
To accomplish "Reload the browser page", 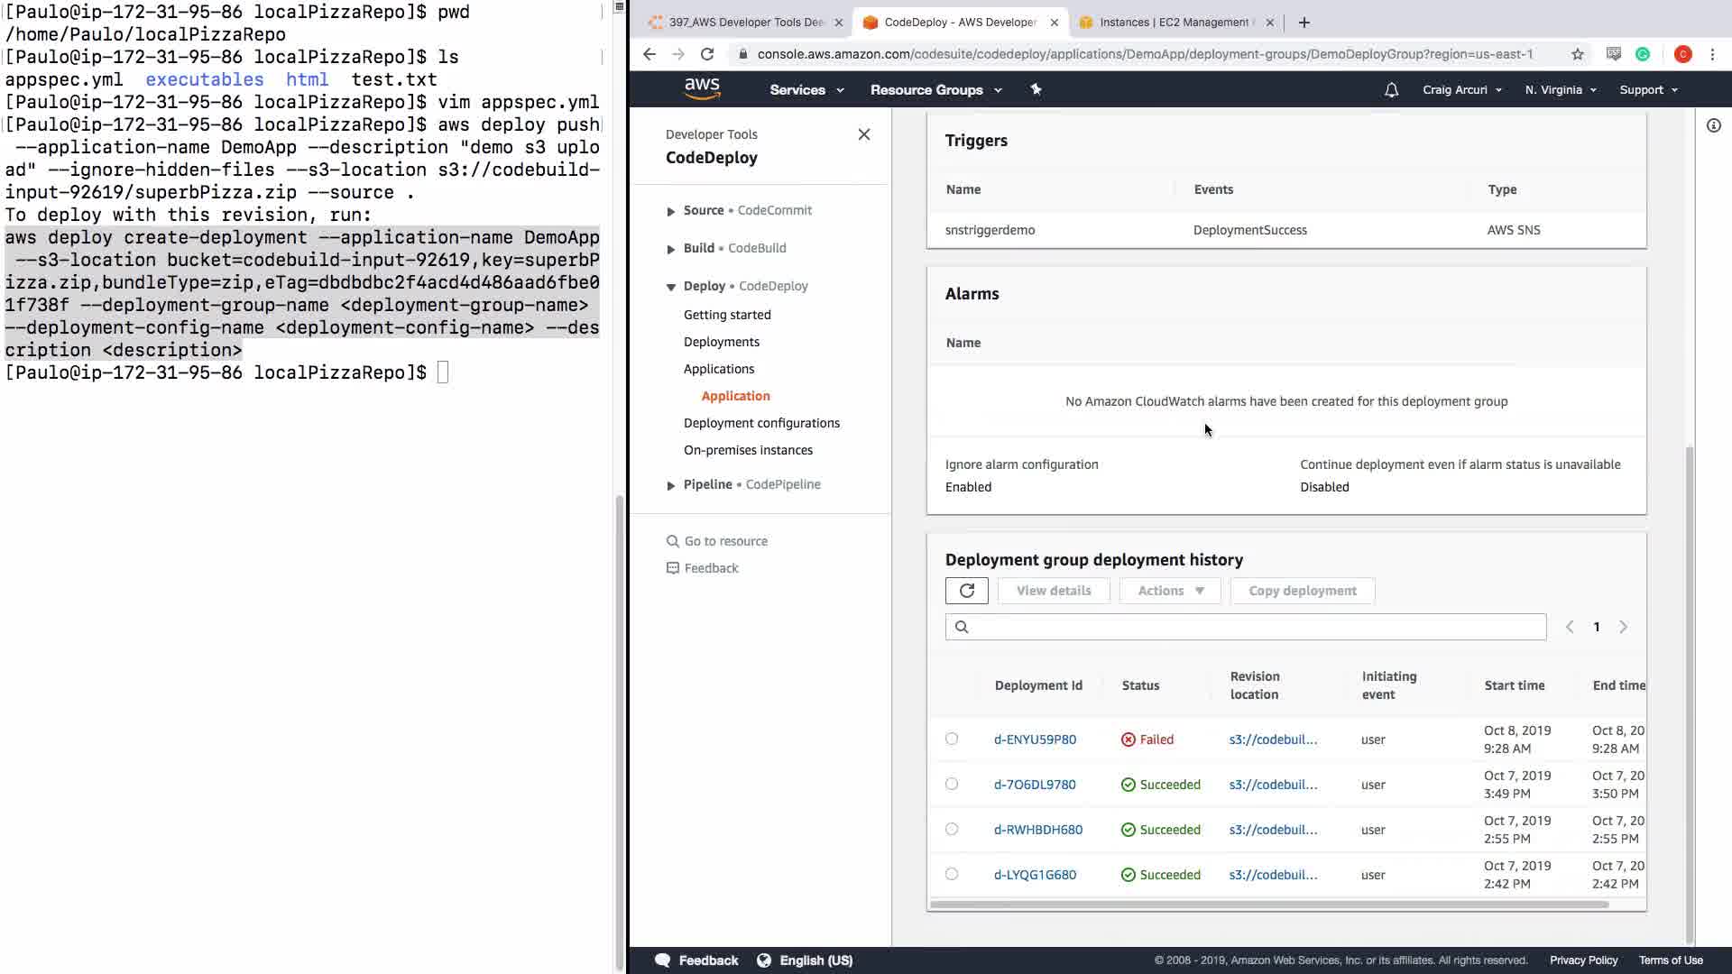I will click(x=707, y=54).
